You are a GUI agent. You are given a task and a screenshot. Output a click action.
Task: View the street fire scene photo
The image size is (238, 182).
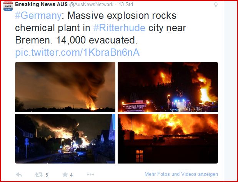(x=65, y=139)
